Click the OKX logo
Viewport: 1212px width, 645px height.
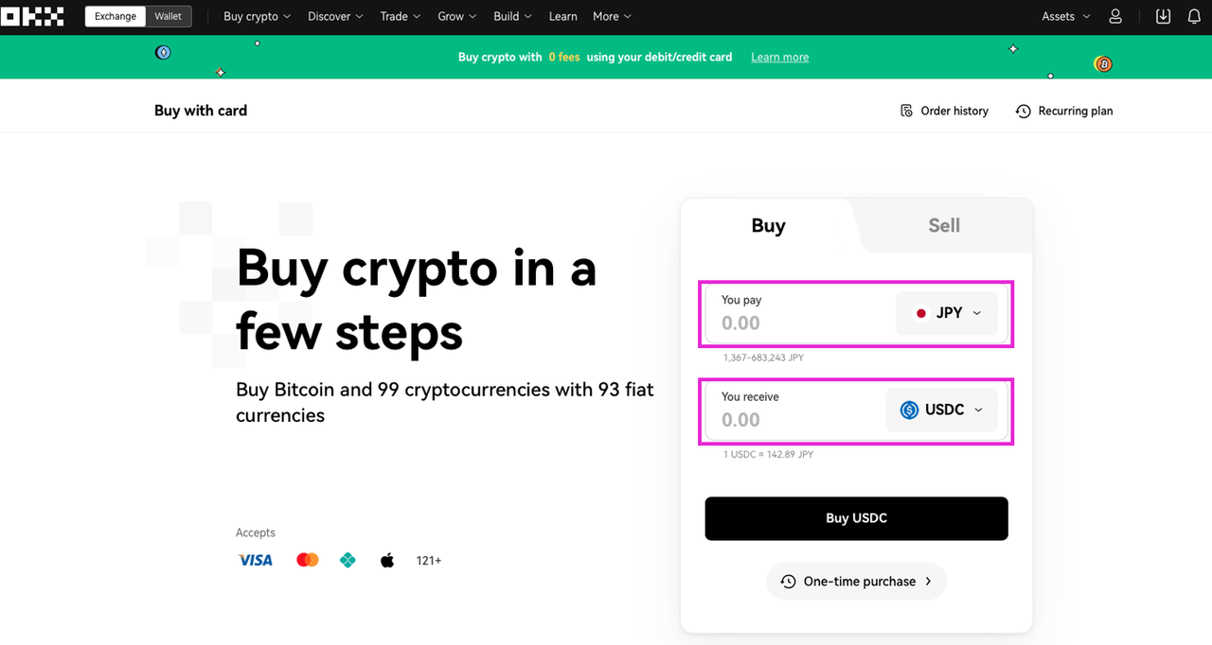(x=33, y=16)
